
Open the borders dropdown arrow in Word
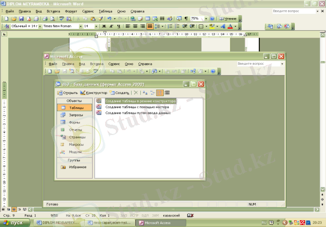point(206,26)
